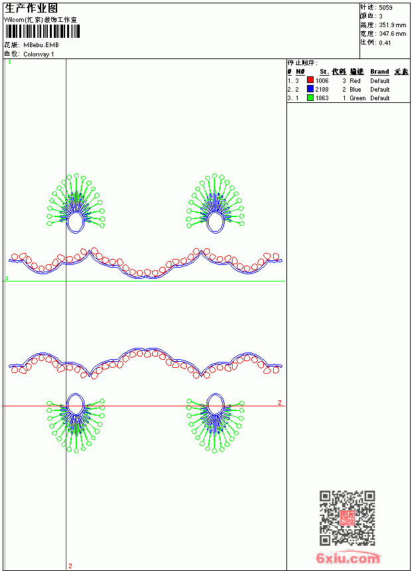The width and height of the screenshot is (412, 571).
Task: Click the "Green" description in stop 3
Action: (x=358, y=98)
